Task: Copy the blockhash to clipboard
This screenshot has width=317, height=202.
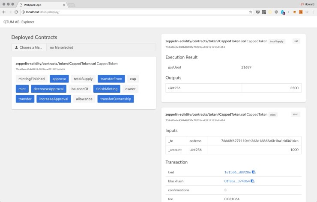Action: pyautogui.click(x=252, y=181)
